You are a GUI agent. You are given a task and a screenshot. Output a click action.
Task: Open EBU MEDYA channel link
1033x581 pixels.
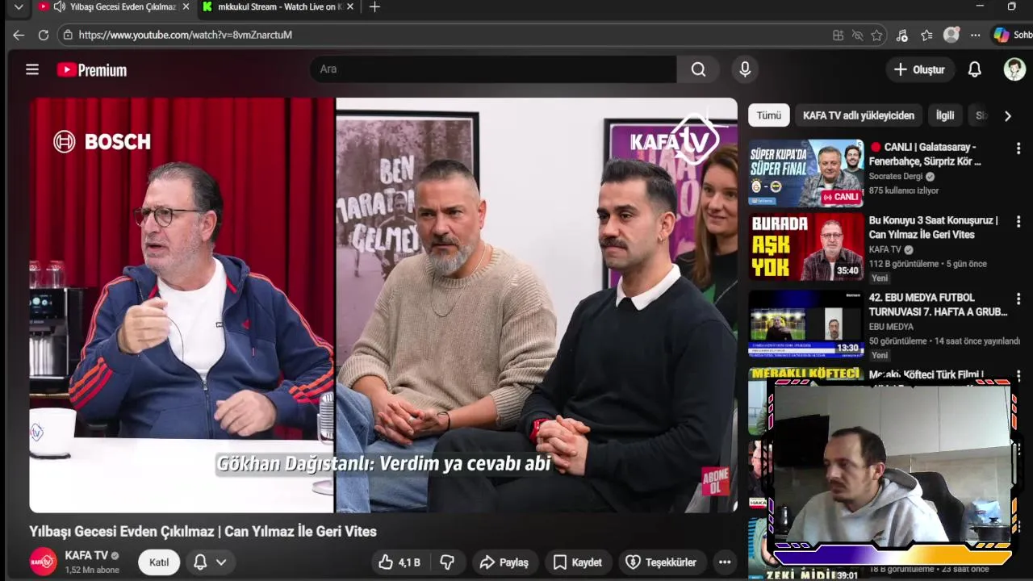tap(891, 327)
